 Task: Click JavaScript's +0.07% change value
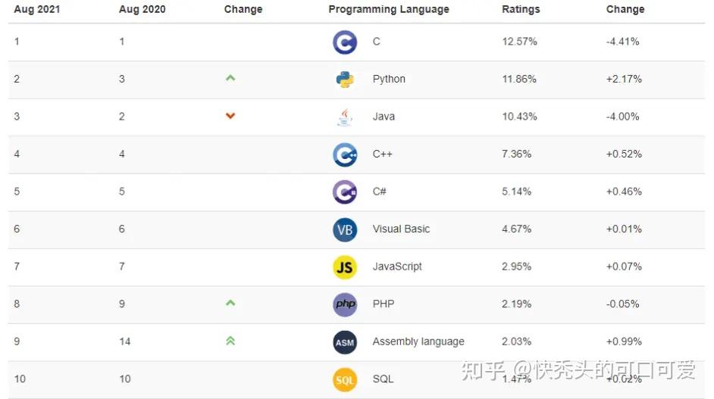click(624, 267)
